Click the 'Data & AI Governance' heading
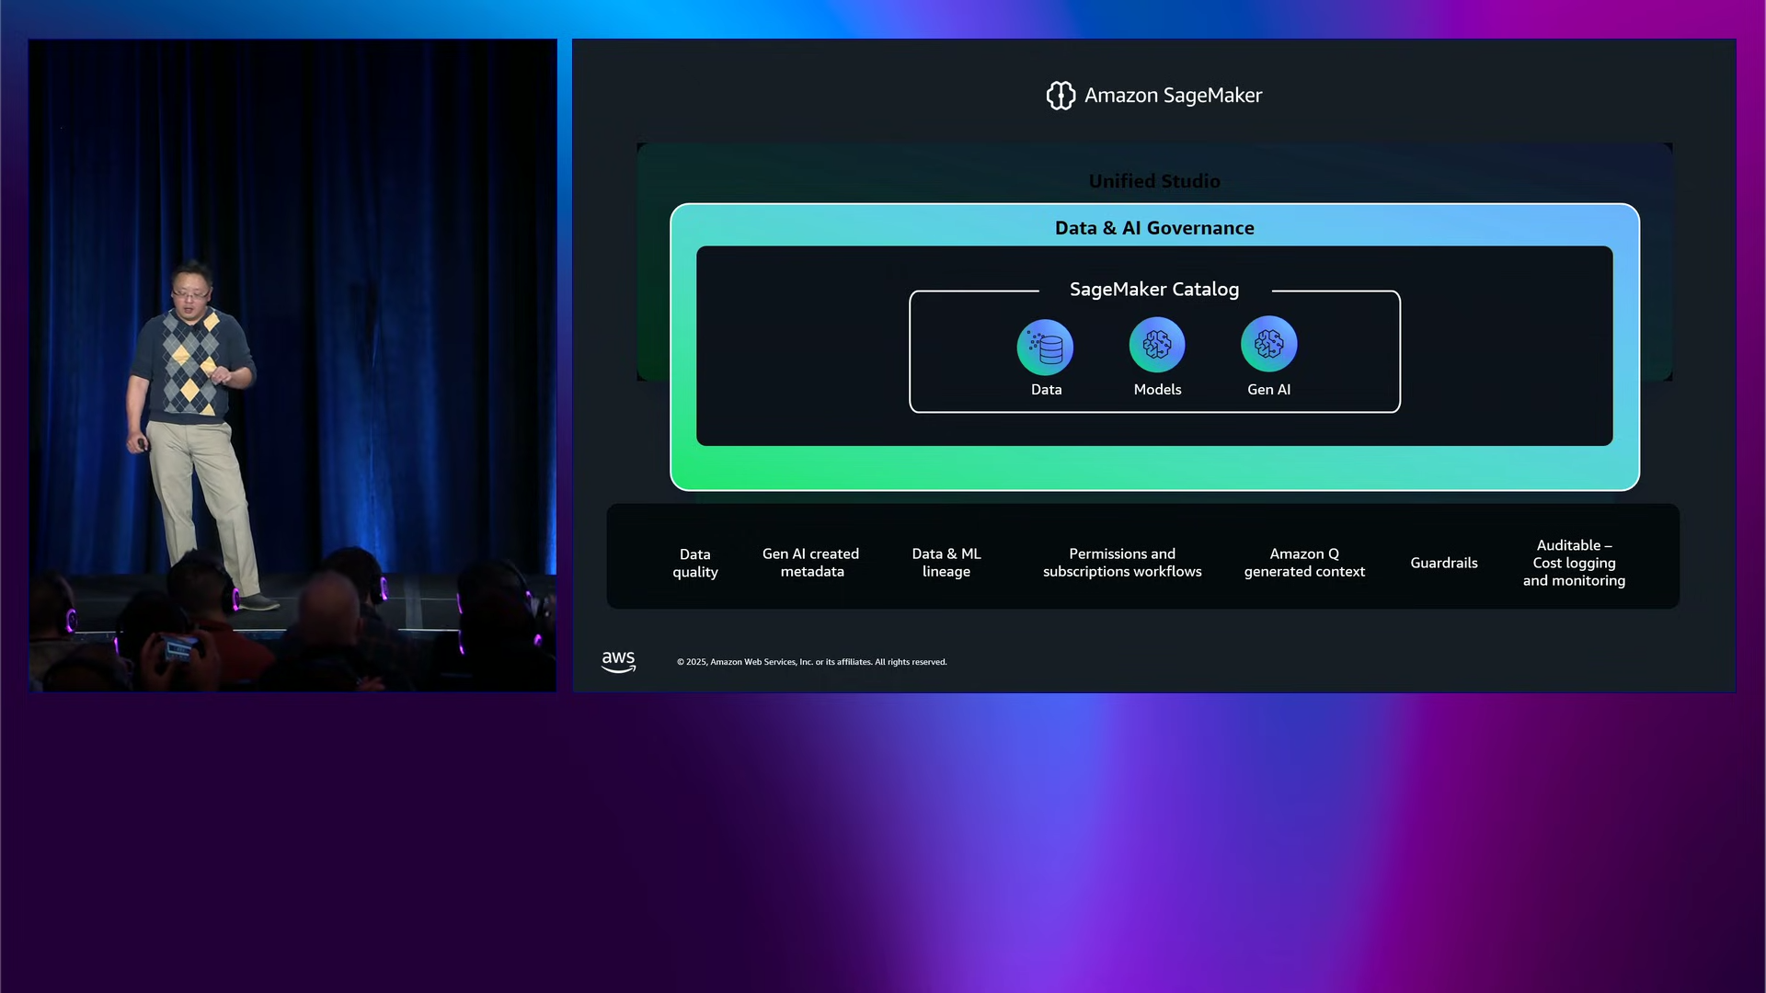This screenshot has width=1766, height=993. point(1154,228)
